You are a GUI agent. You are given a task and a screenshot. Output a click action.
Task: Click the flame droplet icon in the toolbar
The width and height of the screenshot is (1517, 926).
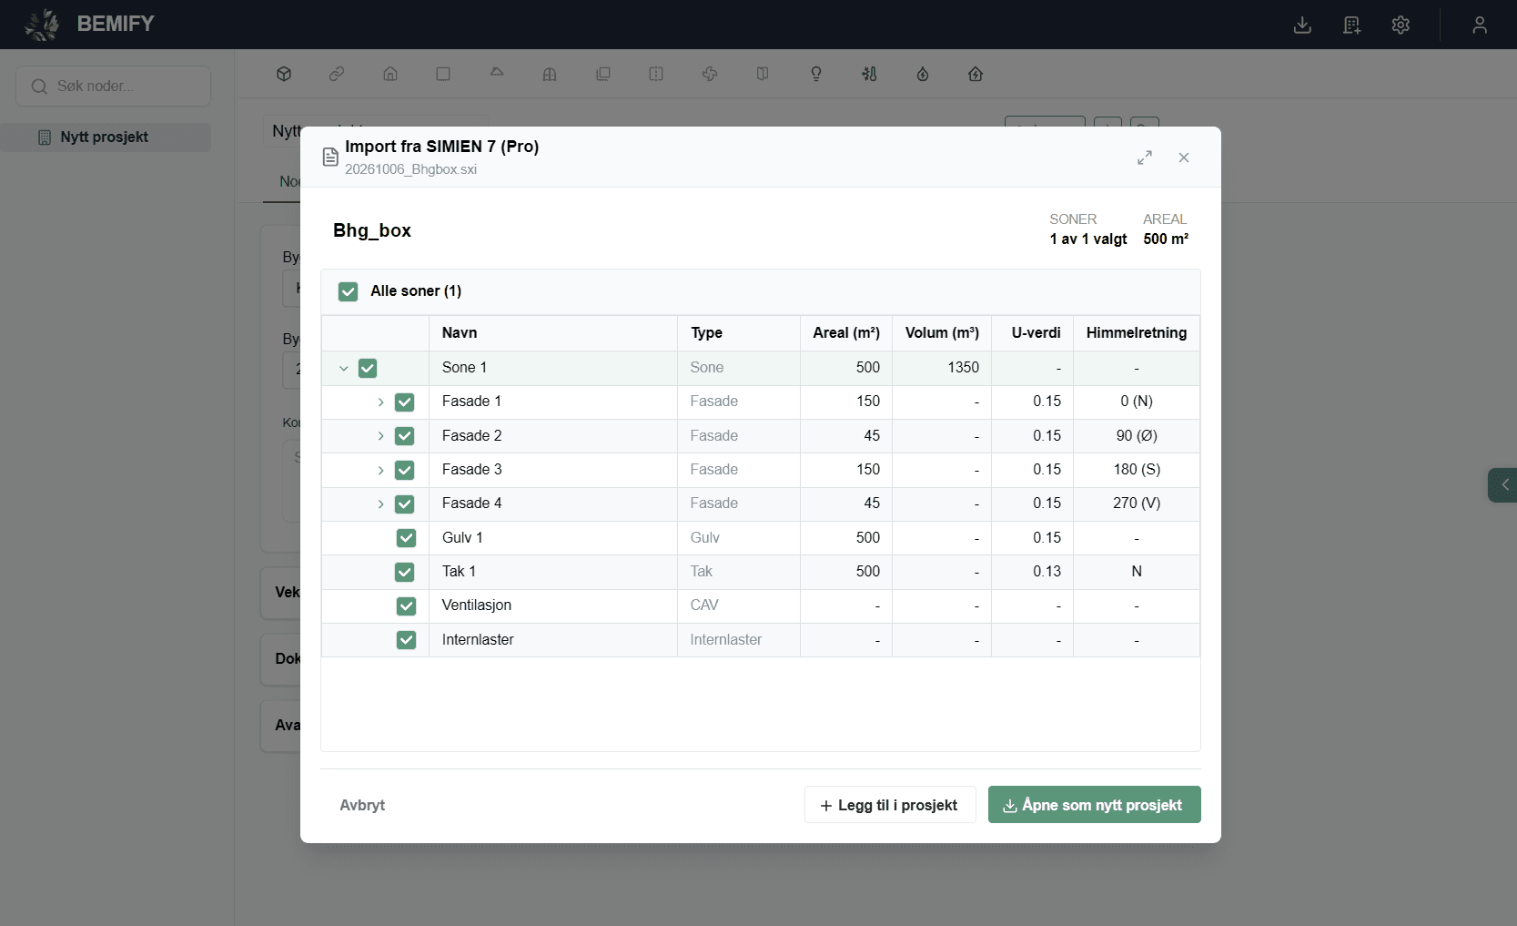click(x=923, y=74)
